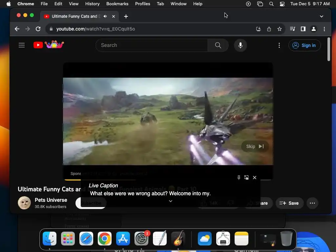Click the Sign in button
This screenshot has height=252, width=336.
point(304,45)
